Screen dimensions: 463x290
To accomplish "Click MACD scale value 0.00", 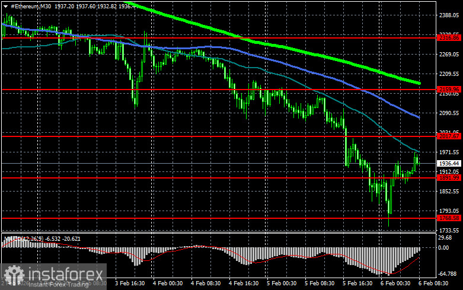I will [443, 247].
